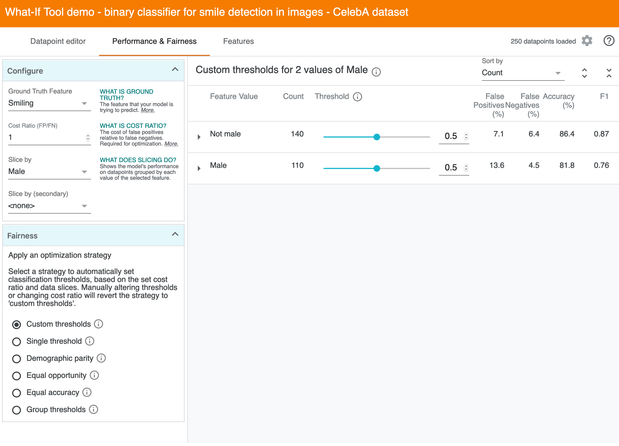This screenshot has width=619, height=446.
Task: Select Demographic parity radio option
Action: coord(17,359)
